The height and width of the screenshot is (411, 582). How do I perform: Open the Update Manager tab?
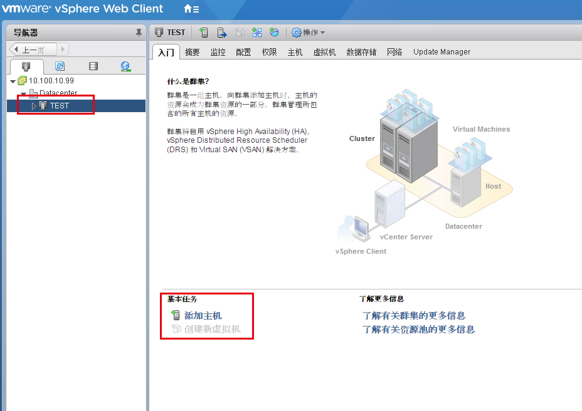point(442,52)
